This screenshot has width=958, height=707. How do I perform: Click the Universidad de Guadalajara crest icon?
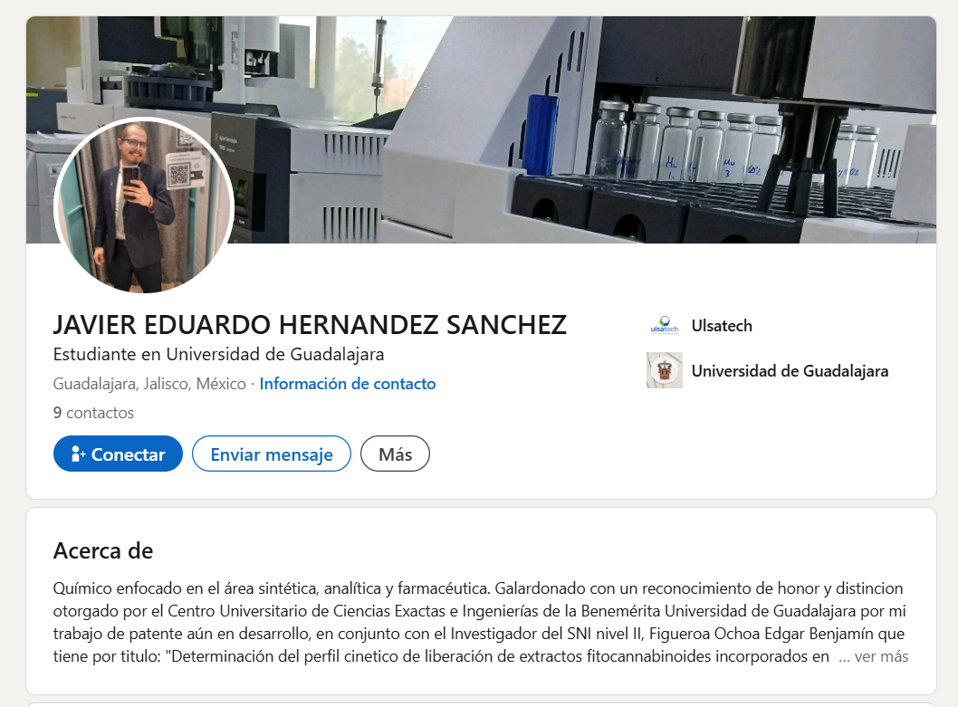664,370
